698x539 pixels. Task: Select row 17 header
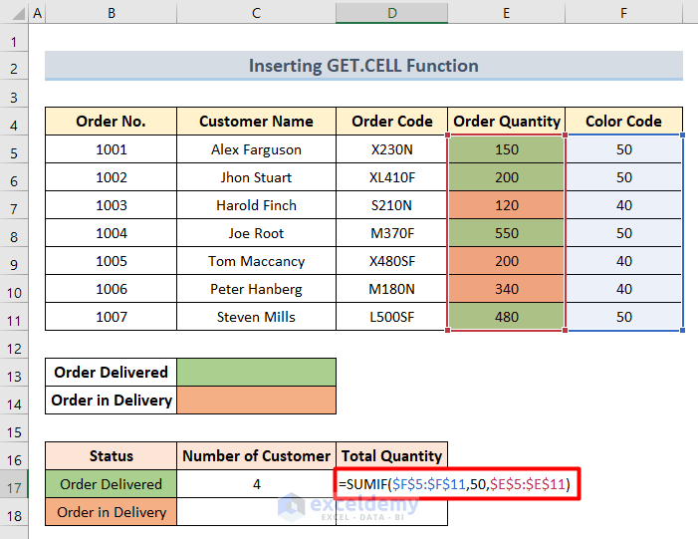click(14, 484)
